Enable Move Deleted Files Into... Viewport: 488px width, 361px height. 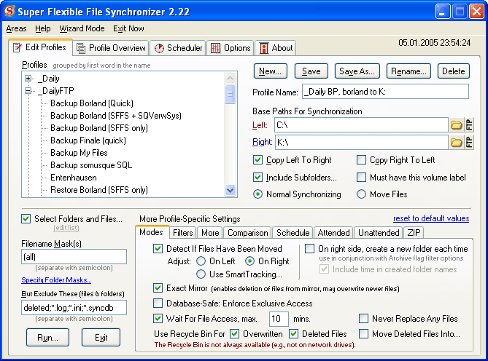[363, 334]
